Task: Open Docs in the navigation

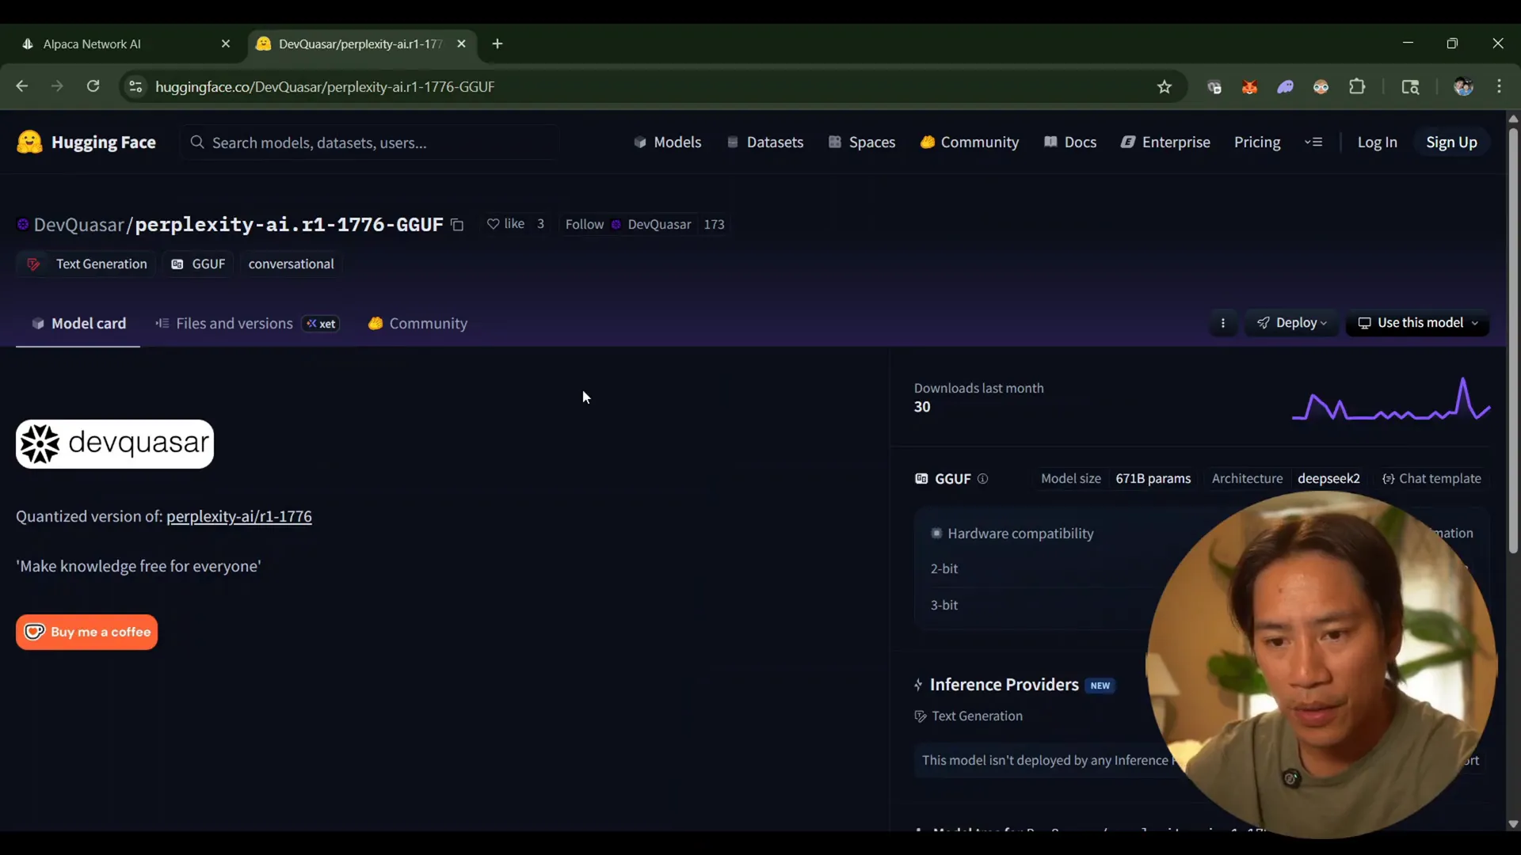Action: click(x=1070, y=142)
